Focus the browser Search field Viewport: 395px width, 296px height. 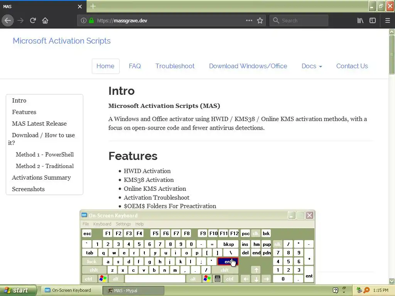click(299, 21)
